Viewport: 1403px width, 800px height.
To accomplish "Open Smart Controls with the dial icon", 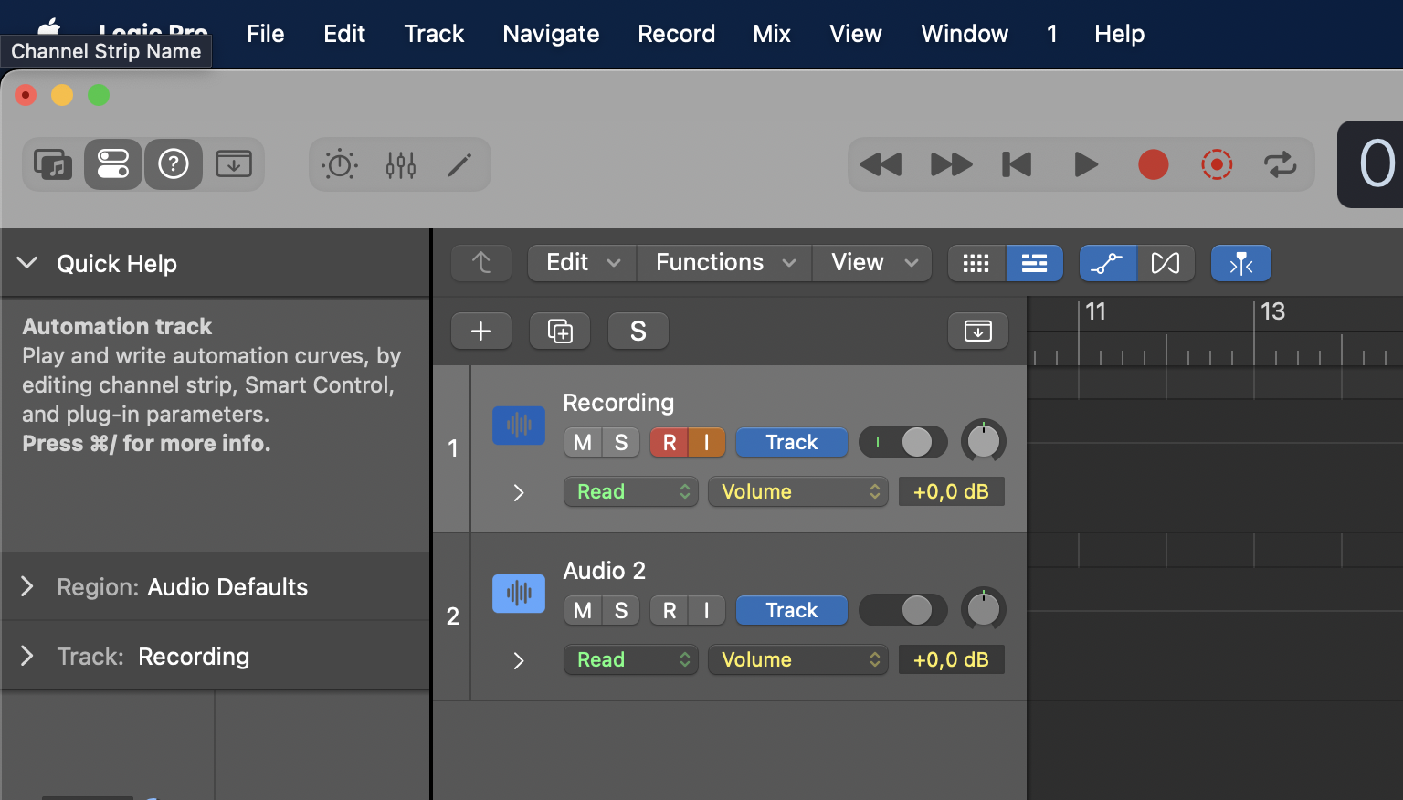I will coord(340,164).
